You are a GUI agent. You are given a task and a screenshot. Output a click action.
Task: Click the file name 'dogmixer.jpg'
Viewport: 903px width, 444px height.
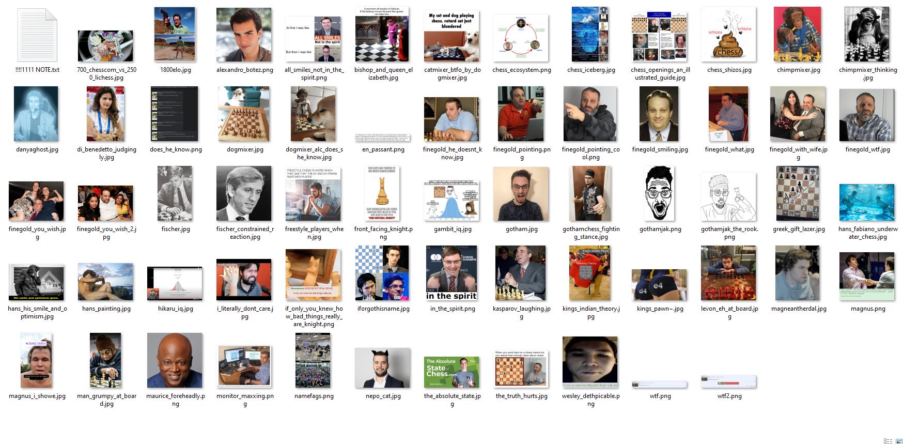coord(245,149)
